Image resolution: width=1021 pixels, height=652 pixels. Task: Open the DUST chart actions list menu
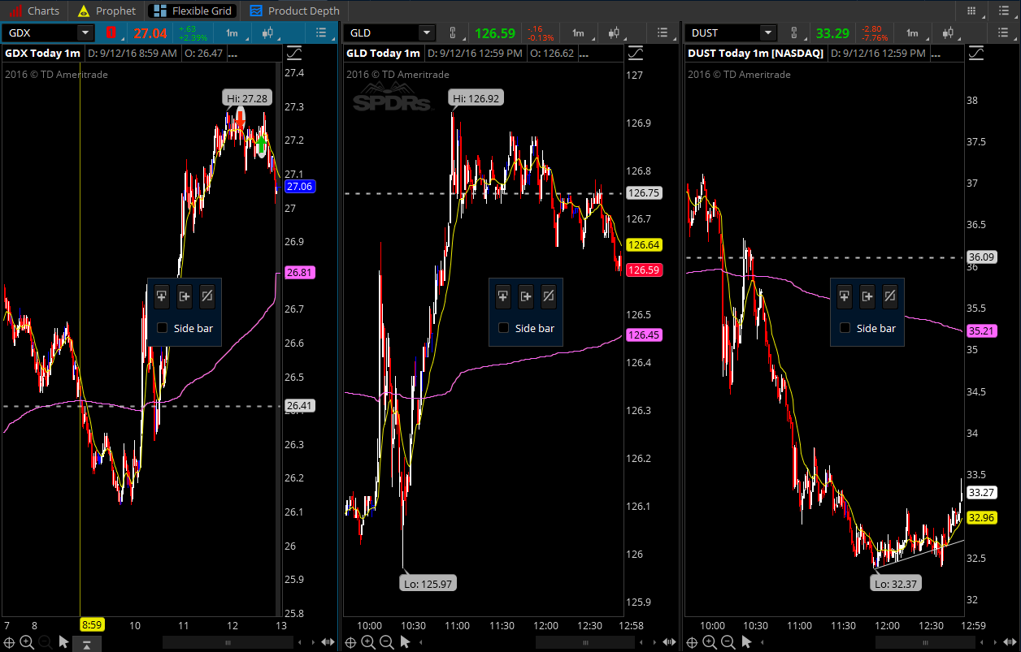pyautogui.click(x=1004, y=32)
